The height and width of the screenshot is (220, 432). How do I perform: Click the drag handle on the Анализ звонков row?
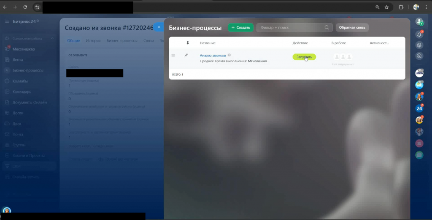[173, 56]
